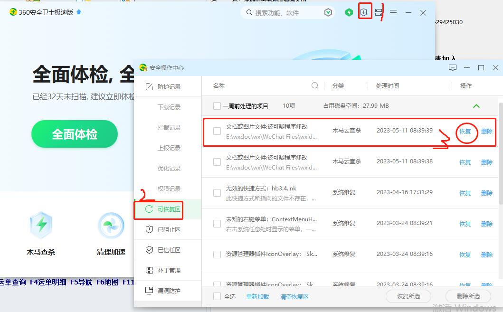This screenshot has height=312, width=503.
Task: Click the 360 Security Guard logo icon
Action: [13, 12]
